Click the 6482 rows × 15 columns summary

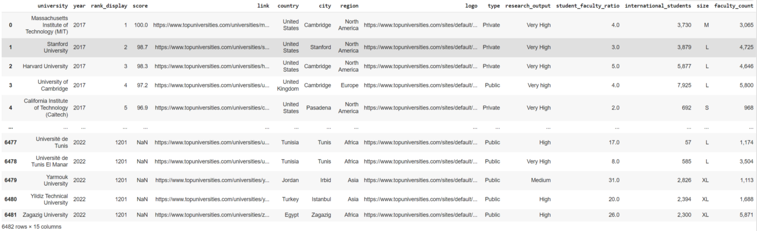(31, 227)
